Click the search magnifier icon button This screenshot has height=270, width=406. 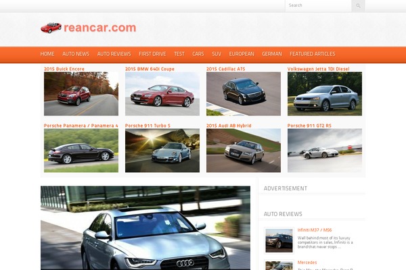[x=358, y=5]
